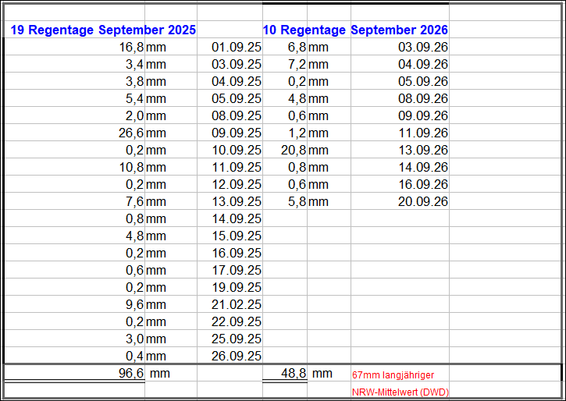Screen dimensions: 566x401
Task: Click the date cell 22.09.25
Action: coord(237,321)
